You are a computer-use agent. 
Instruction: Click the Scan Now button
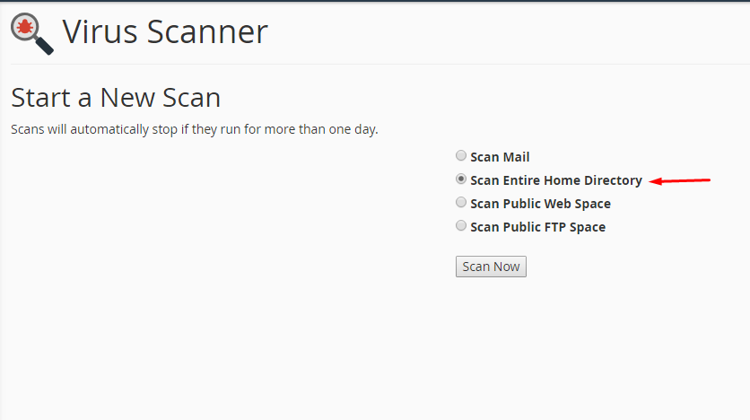[491, 267]
